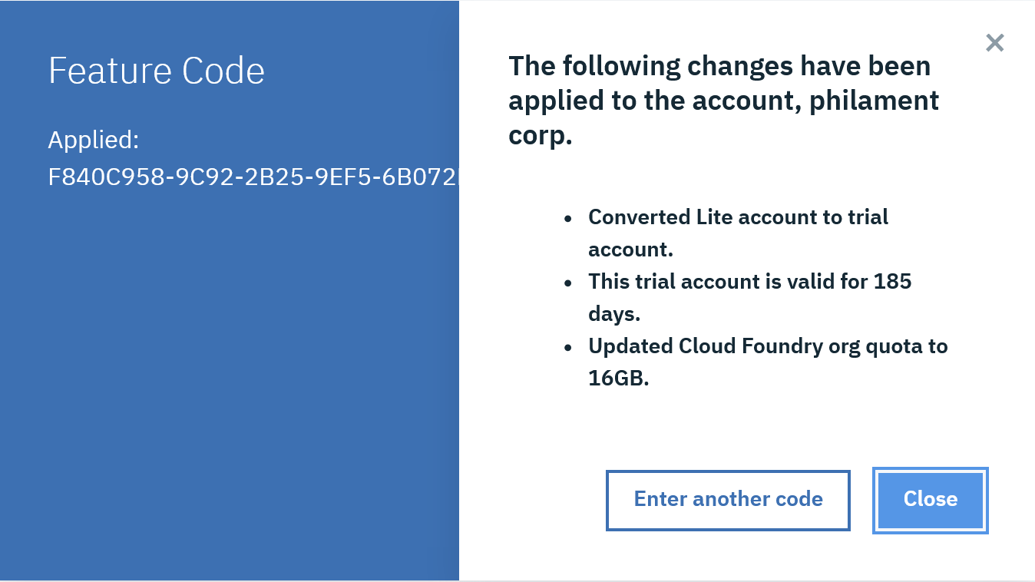Click the 16GB quota text

619,378
